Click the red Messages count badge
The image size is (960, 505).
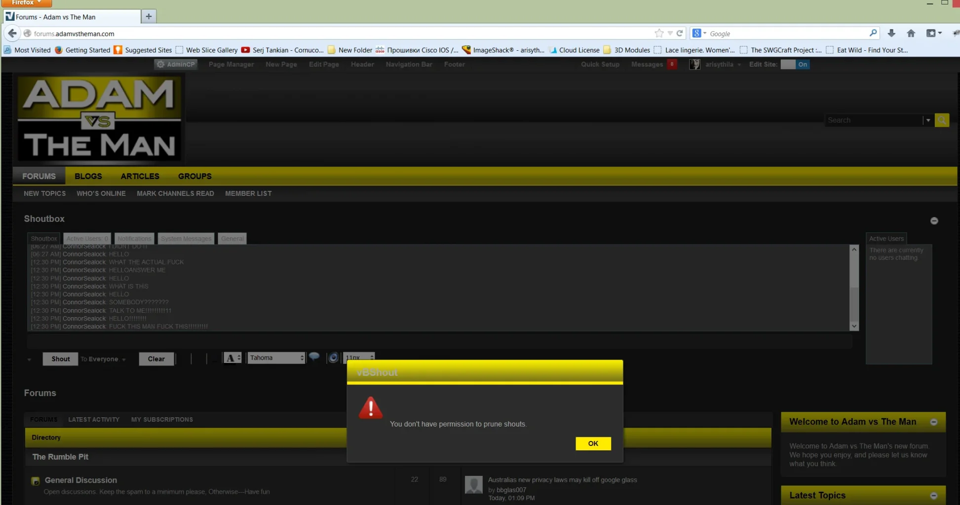coord(672,64)
